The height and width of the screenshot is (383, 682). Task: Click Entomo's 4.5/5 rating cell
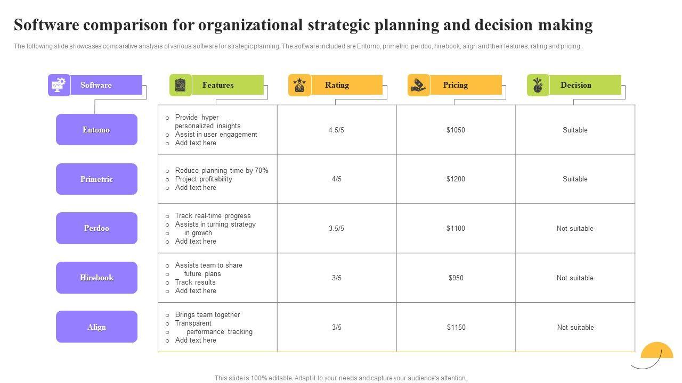tap(337, 130)
